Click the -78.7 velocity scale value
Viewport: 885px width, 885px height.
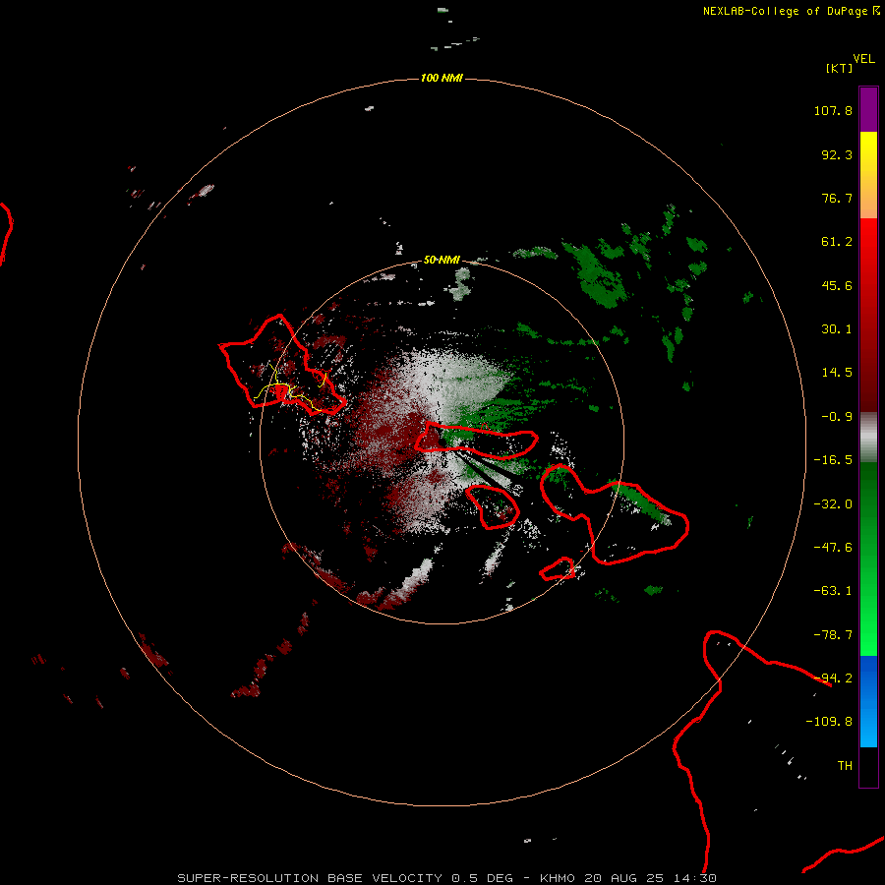833,635
